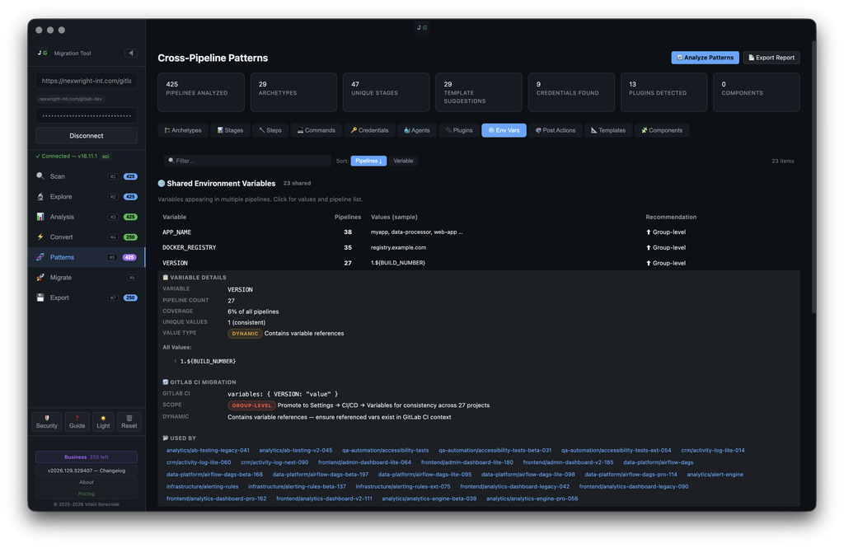The width and height of the screenshot is (844, 548).
Task: Open the Changelog version link
Action: click(86, 471)
